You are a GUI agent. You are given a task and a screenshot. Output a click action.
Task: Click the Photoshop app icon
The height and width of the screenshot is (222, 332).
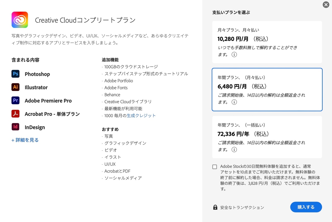click(x=15, y=74)
